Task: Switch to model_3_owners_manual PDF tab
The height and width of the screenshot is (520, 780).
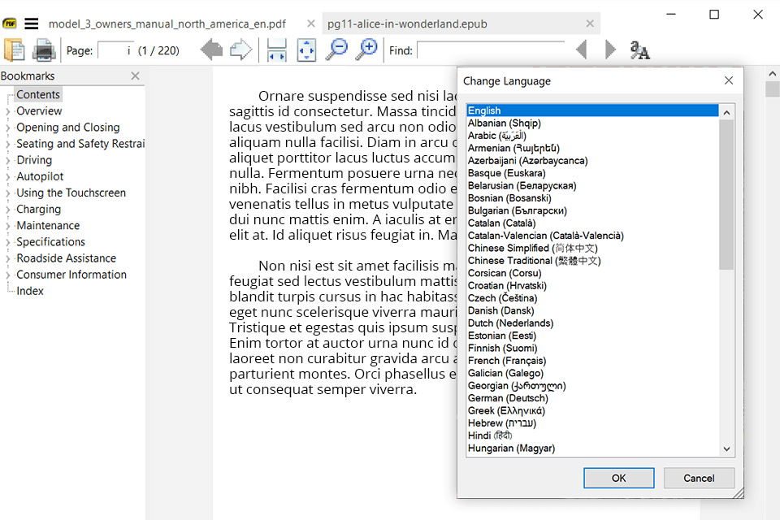Action: pos(167,24)
